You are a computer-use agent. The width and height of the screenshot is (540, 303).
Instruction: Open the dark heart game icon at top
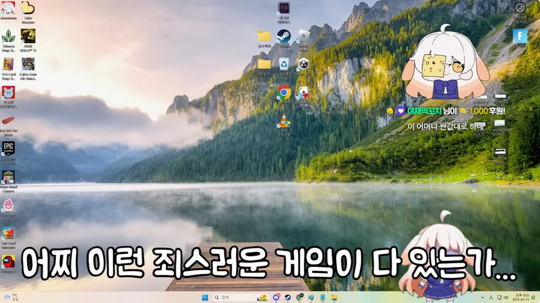[284, 8]
